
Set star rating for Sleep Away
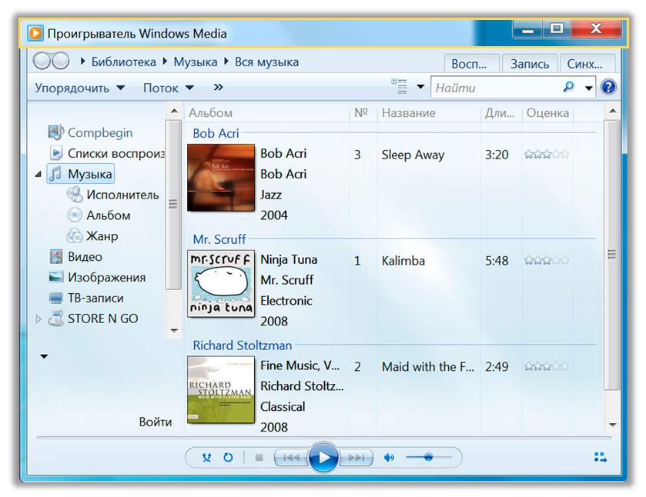547,155
